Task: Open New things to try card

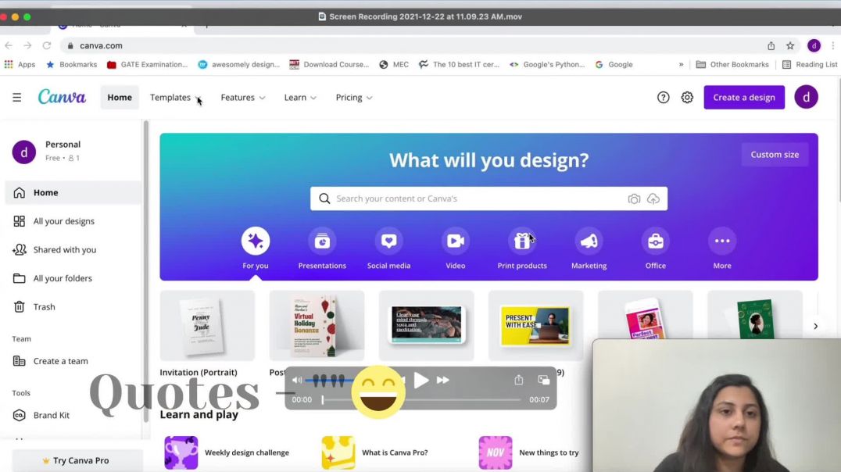Action: pyautogui.click(x=529, y=452)
